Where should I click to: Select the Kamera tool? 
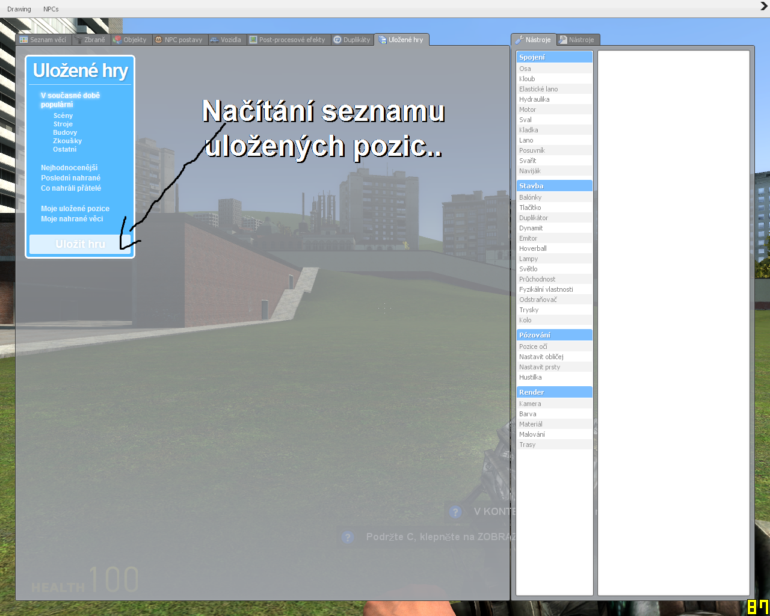555,404
